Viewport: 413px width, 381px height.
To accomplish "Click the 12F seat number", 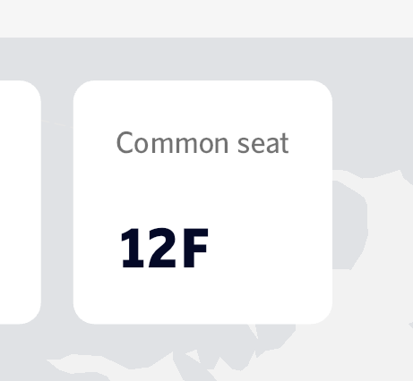I will (164, 249).
